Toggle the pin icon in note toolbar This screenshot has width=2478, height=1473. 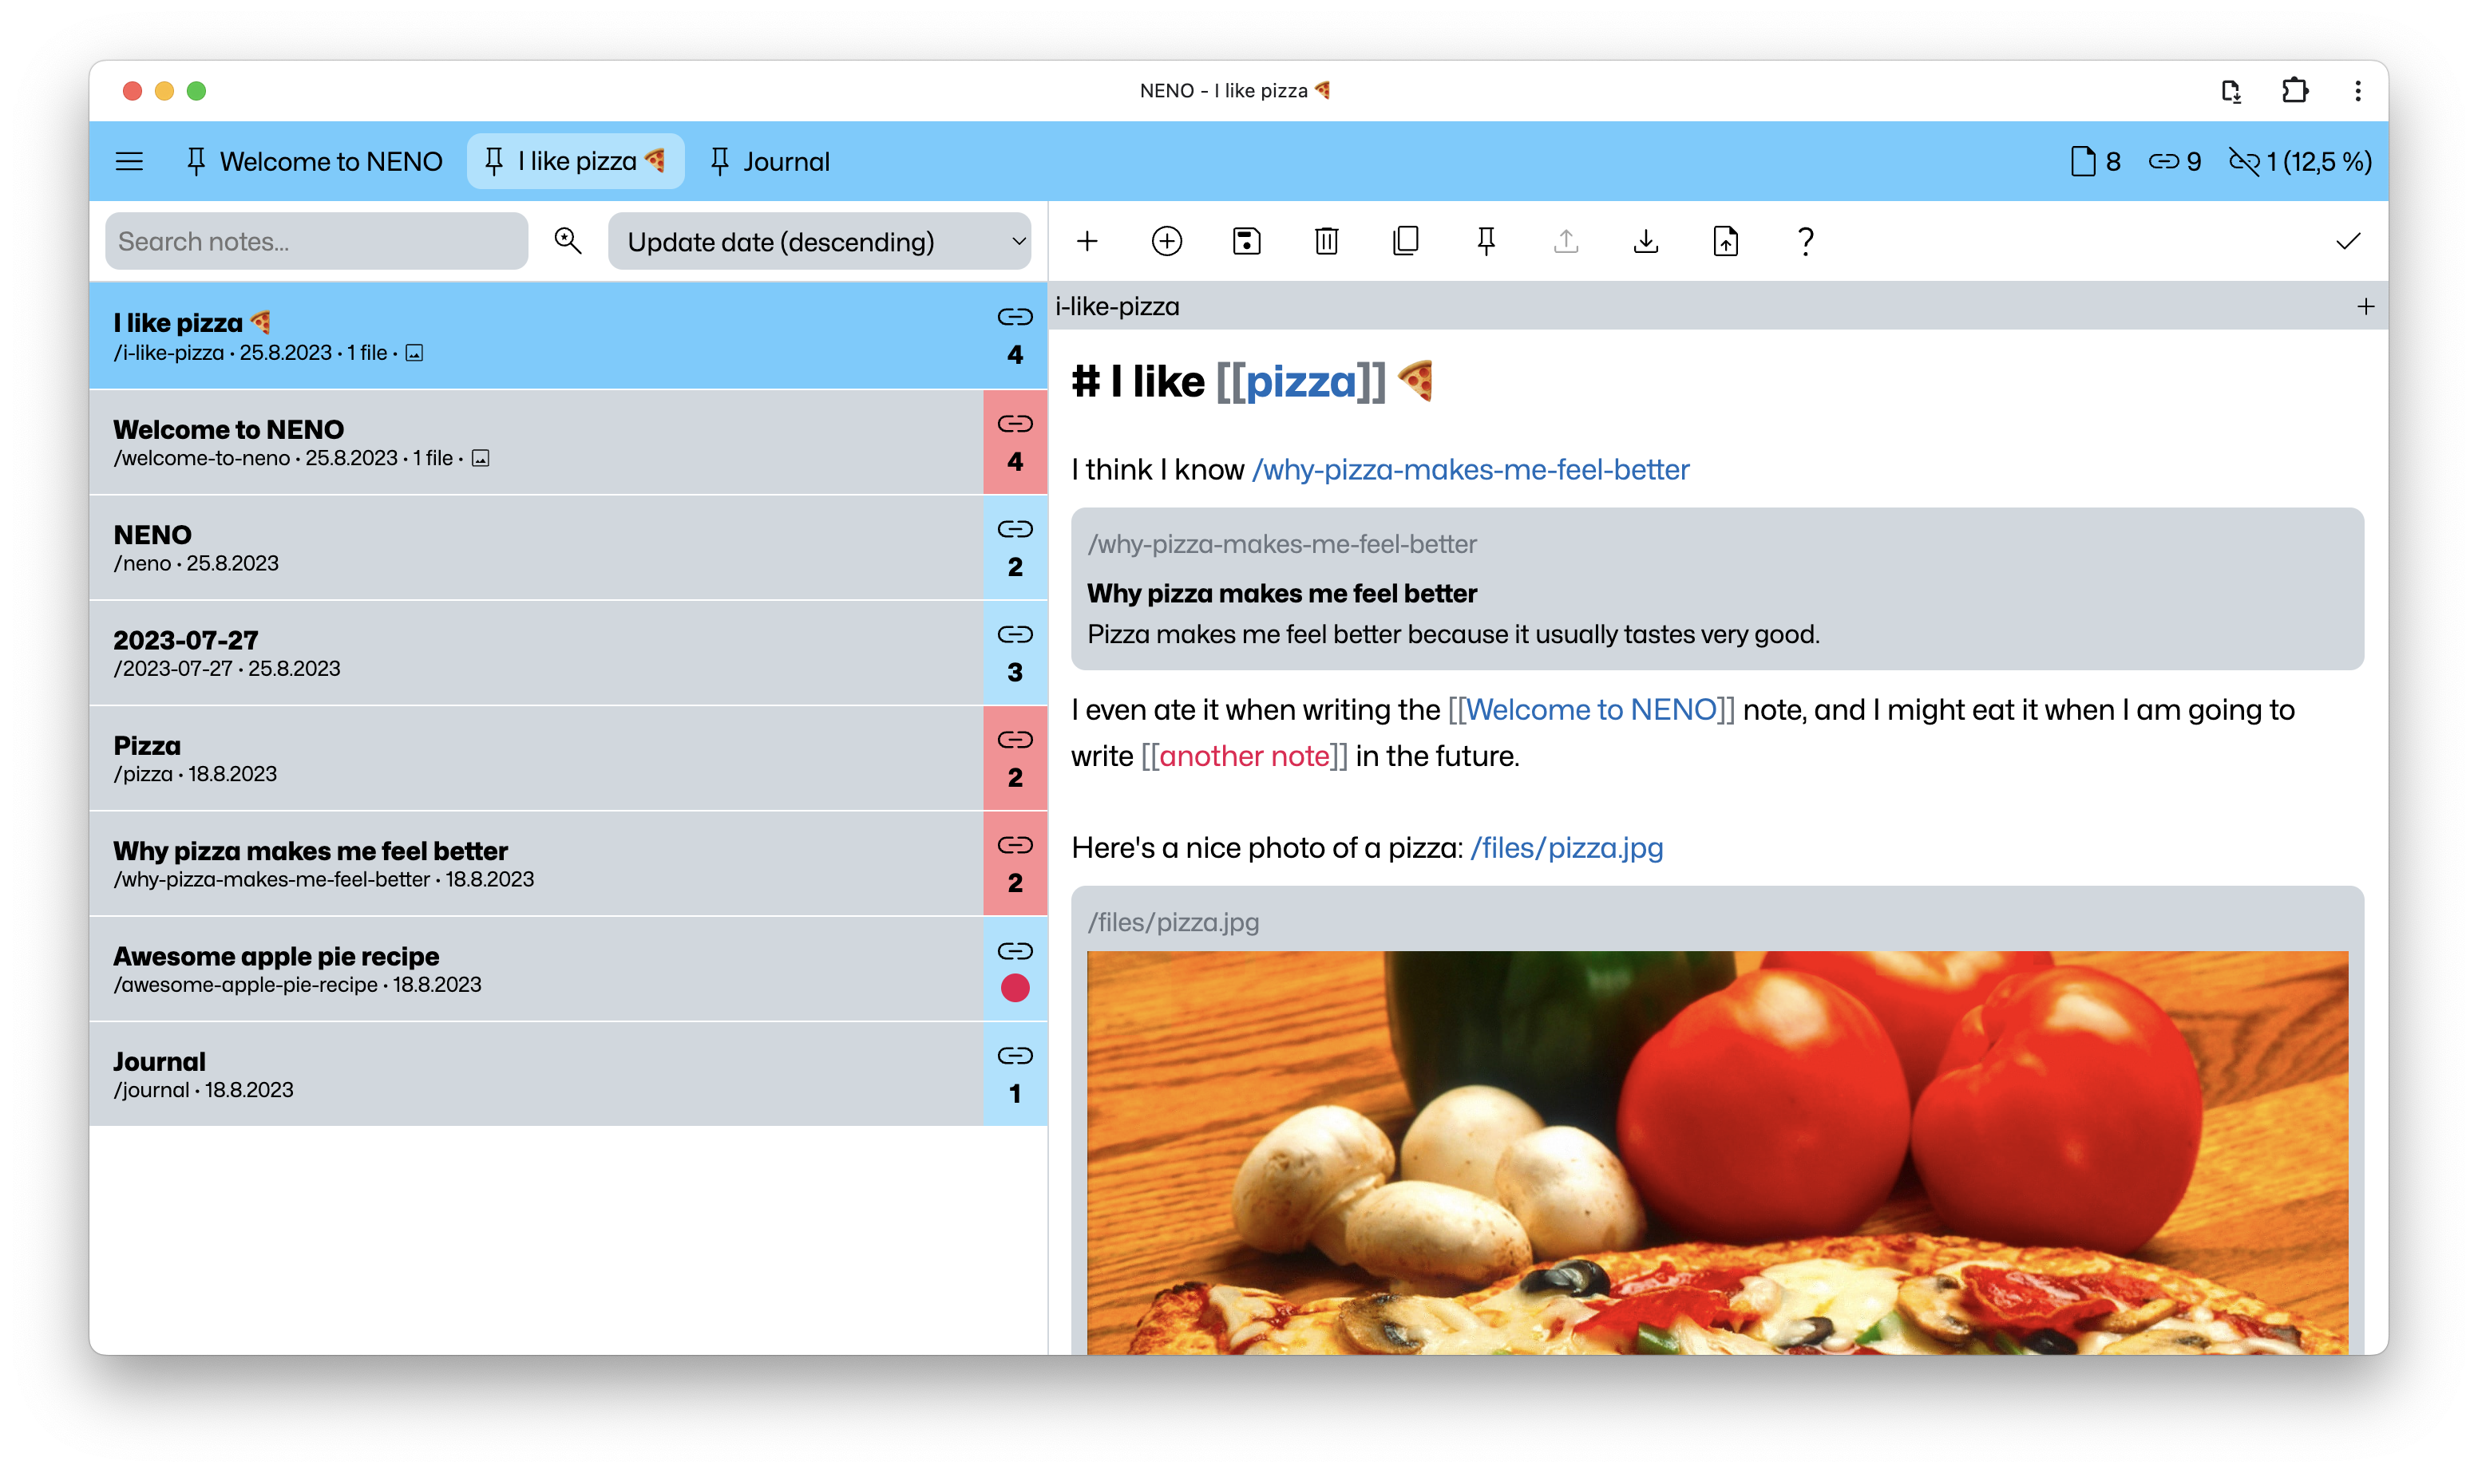click(x=1486, y=241)
